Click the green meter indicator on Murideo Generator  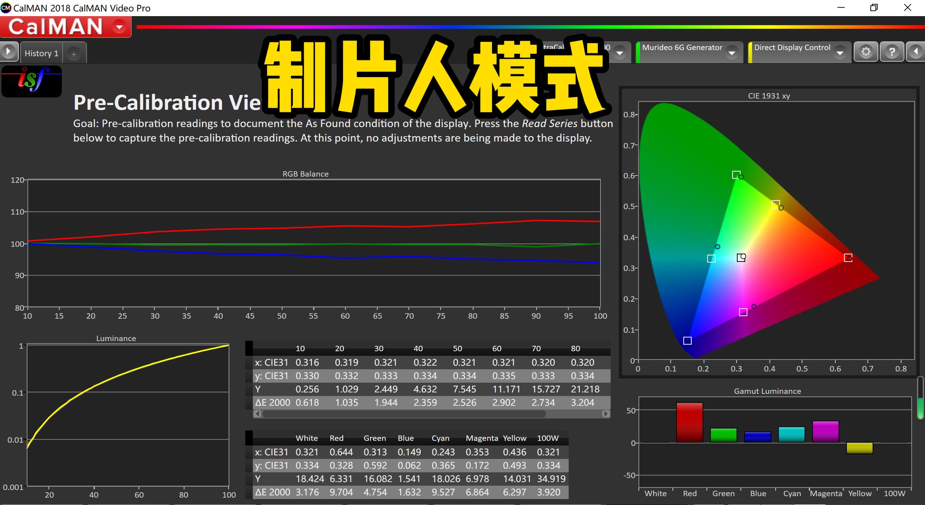638,52
